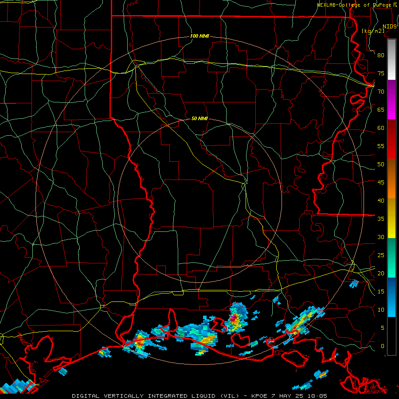Click the bright red band of the color scale
This screenshot has width=399, height=399.
point(391,139)
